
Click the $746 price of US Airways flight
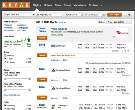(42, 45)
